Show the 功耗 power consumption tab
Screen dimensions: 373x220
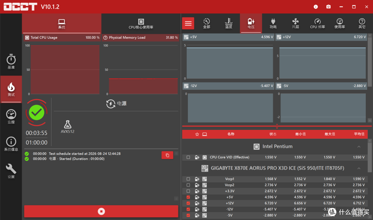pyautogui.click(x=273, y=23)
